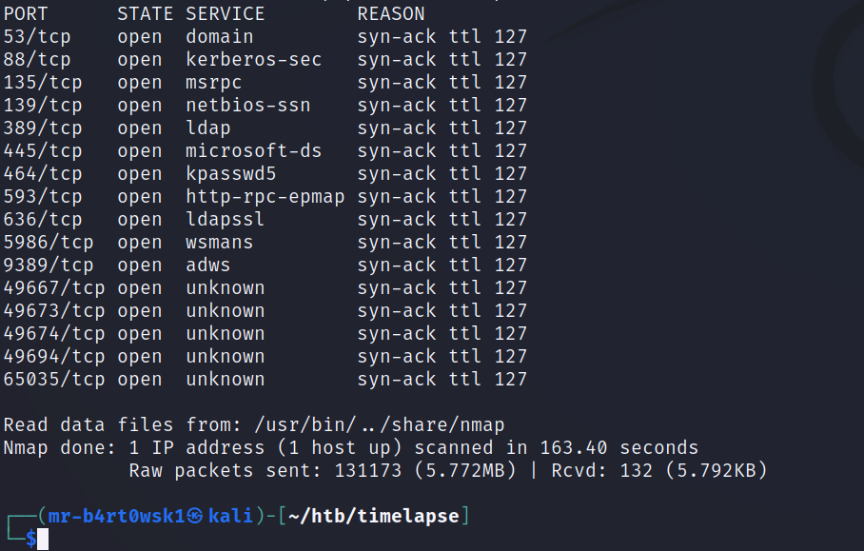Click the terminal cursor block after dollar sign
Viewport: 864px width, 551px height.
[43, 539]
